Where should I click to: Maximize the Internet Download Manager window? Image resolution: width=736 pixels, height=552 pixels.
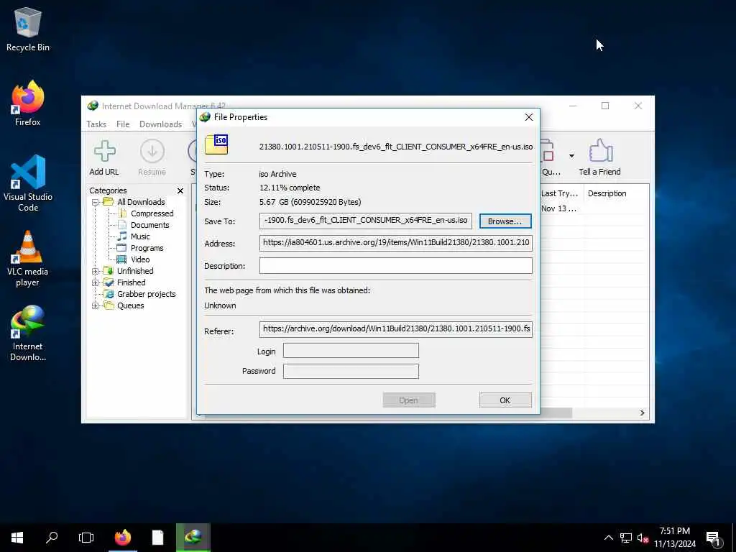tap(605, 106)
